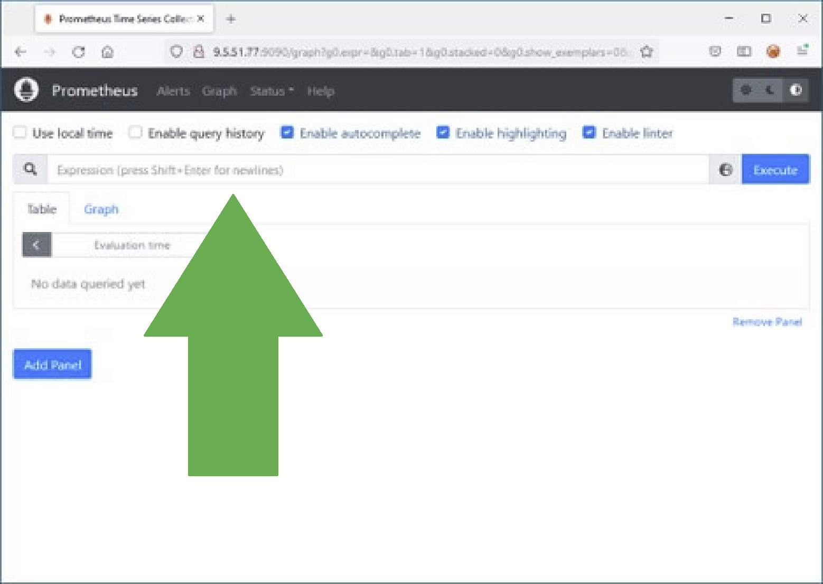Disable Enable highlighting checkbox
This screenshot has height=584, width=823.
pos(443,132)
